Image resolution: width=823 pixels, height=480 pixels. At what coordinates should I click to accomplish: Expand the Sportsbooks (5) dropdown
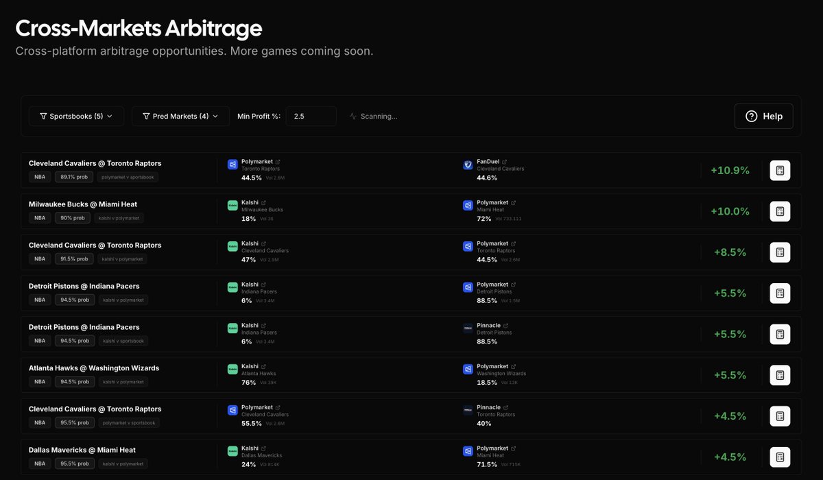[76, 117]
